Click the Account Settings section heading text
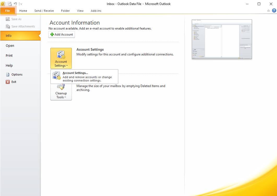277x196 pixels. pyautogui.click(x=90, y=50)
